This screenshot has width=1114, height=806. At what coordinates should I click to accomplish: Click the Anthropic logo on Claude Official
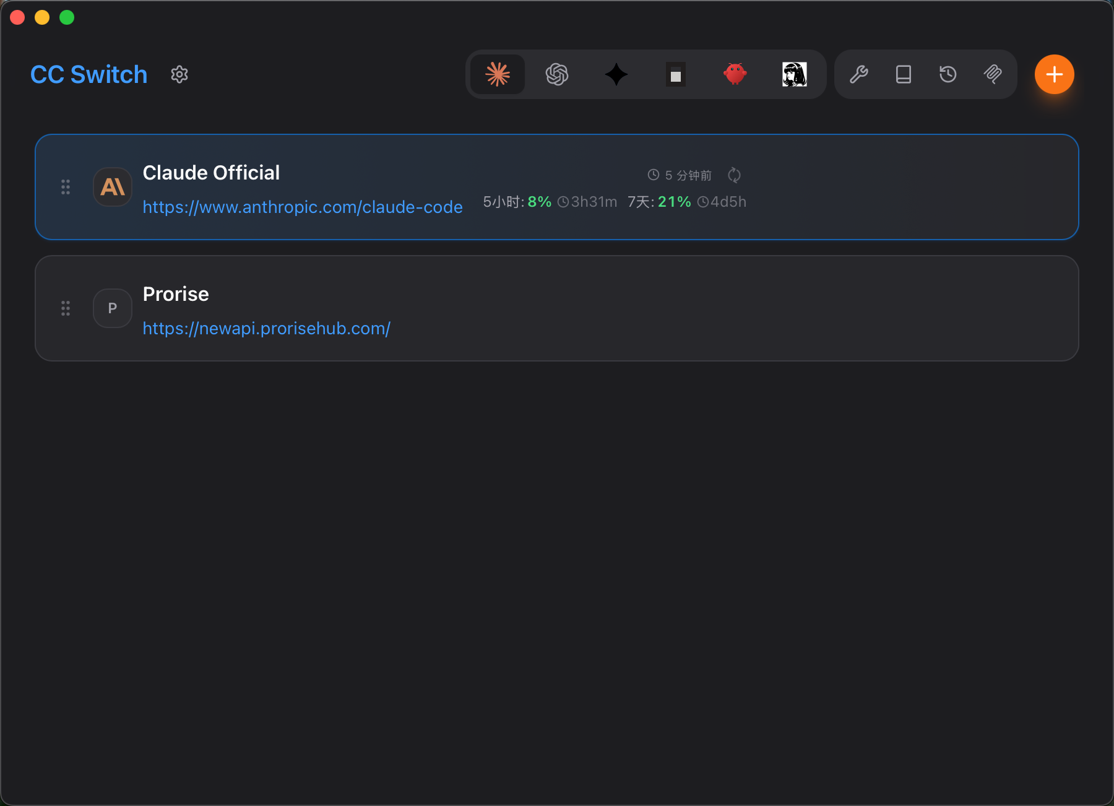(x=113, y=187)
